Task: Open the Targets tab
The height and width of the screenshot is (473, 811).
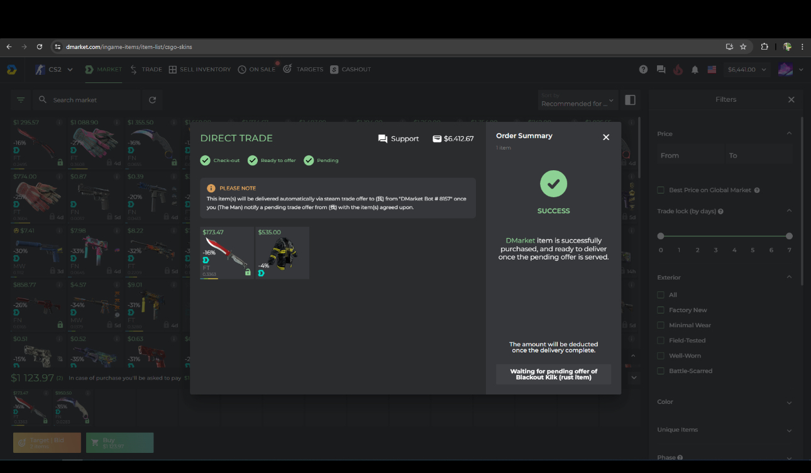Action: tap(303, 69)
